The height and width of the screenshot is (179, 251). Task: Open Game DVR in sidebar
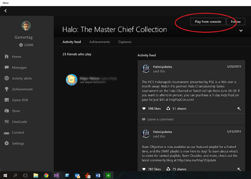point(16,100)
